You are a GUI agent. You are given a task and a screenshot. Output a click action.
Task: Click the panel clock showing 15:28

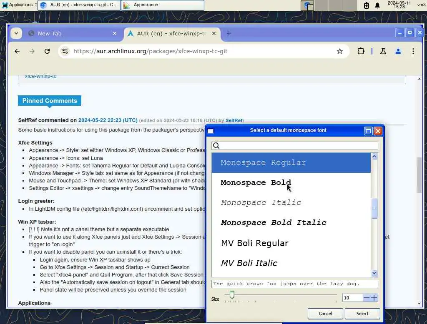[399, 5]
